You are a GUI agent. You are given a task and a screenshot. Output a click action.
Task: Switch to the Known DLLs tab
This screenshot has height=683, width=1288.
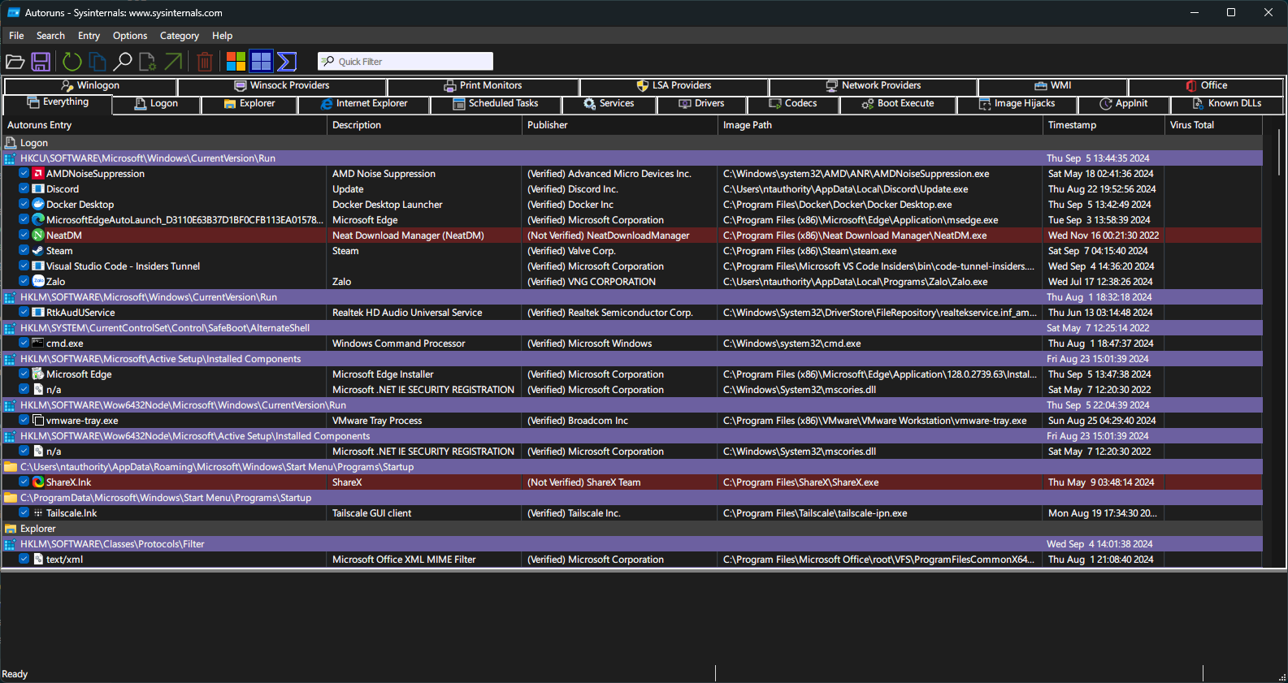pos(1227,104)
